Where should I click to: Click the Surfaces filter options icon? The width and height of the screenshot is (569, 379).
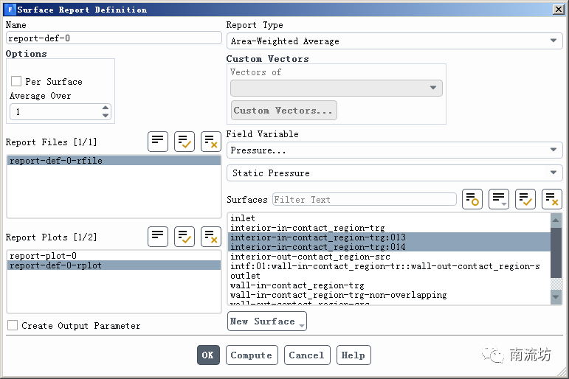pyautogui.click(x=472, y=199)
